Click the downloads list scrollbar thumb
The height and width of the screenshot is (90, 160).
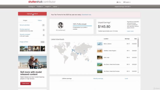pos(138,43)
